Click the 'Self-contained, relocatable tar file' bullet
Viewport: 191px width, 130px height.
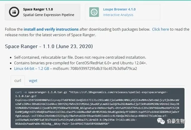click(80, 57)
